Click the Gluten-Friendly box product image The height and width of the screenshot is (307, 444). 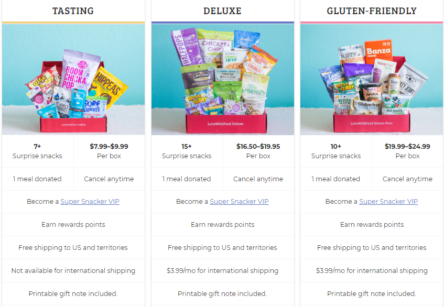tap(372, 80)
